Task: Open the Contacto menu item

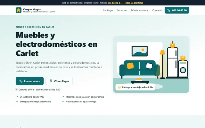Action: pos(157,10)
